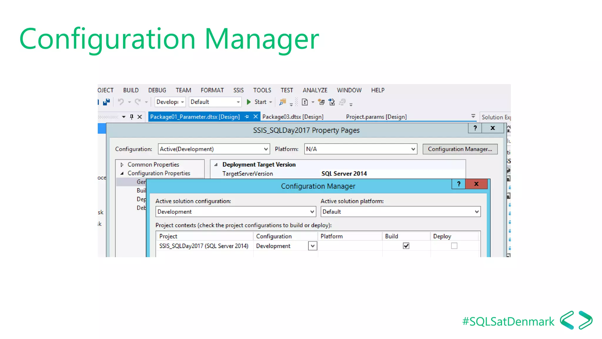Click the Undo arrow icon
The width and height of the screenshot is (602, 339).
tap(121, 102)
